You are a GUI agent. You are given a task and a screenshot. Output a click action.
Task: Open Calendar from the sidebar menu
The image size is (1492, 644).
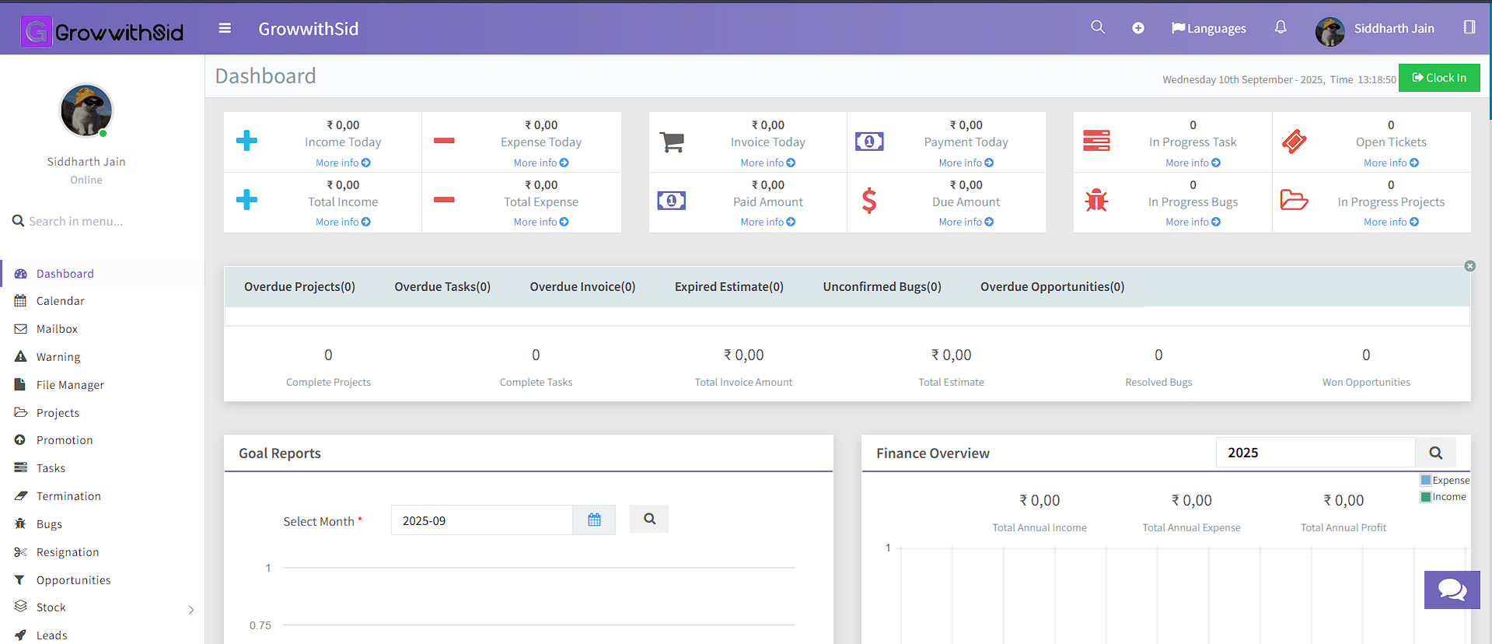(x=60, y=301)
